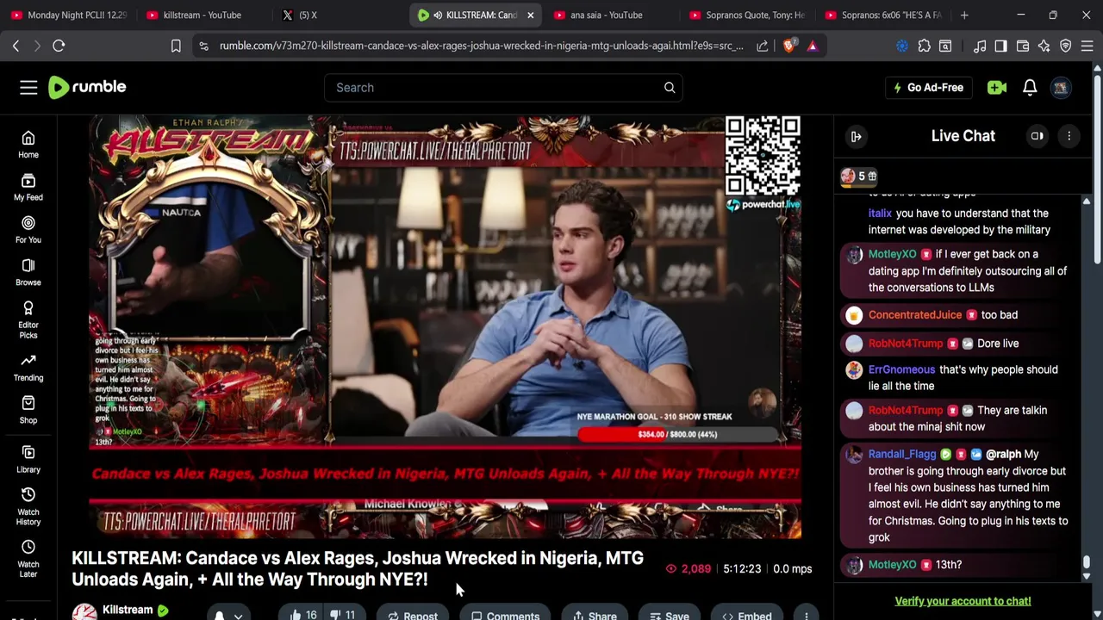The image size is (1103, 620).
Task: Open the Brave Wallet icon
Action: pos(1023,46)
